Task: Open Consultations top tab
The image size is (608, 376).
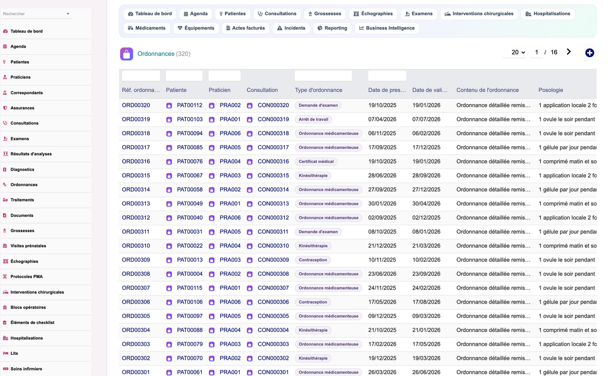Action: pyautogui.click(x=277, y=14)
